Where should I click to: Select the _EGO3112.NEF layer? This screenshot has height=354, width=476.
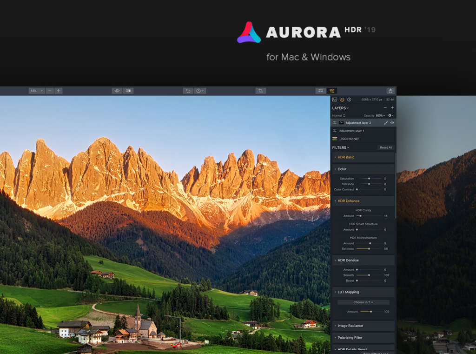349,139
